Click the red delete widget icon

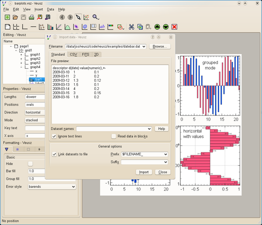click(x=174, y=27)
